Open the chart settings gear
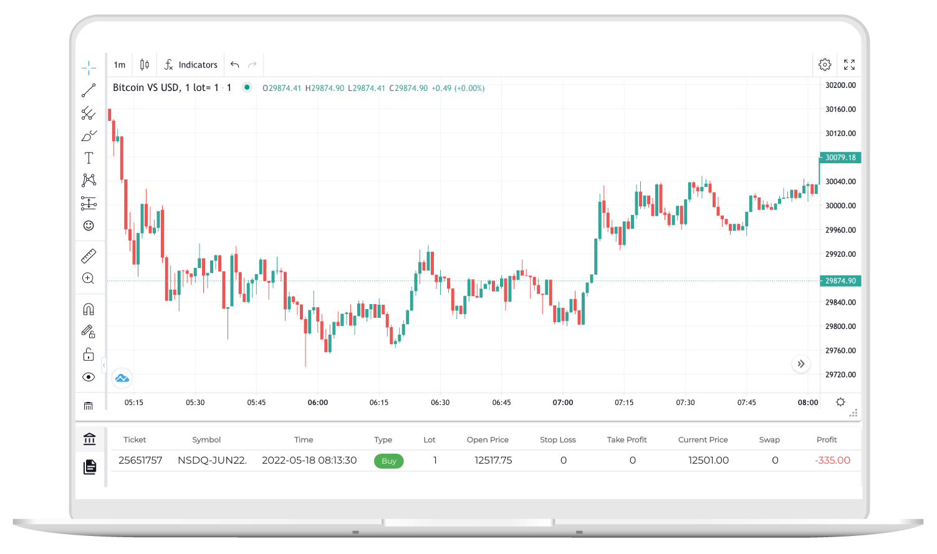The height and width of the screenshot is (554, 937). click(x=825, y=64)
